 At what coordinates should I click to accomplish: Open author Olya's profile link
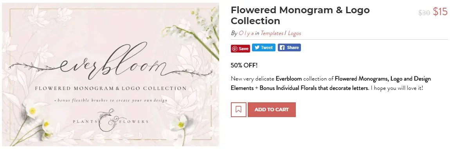tap(246, 33)
